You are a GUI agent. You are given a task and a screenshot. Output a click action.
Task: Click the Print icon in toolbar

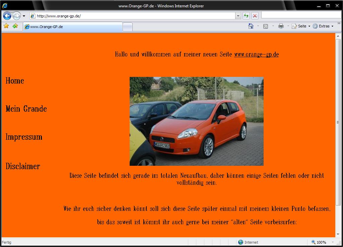tap(281, 26)
